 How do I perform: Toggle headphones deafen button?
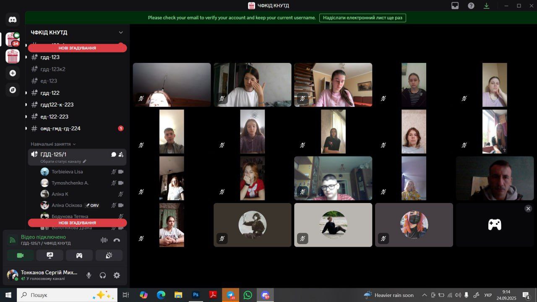(103, 275)
